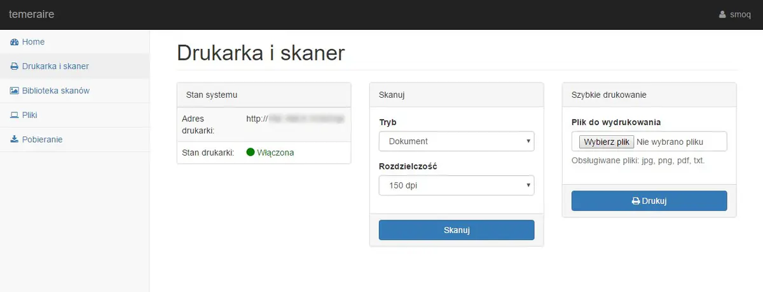Click the printer icon on the Drukuj button
This screenshot has width=763, height=292.
635,201
